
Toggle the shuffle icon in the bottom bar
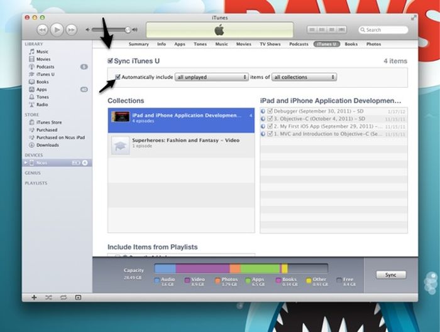pos(48,297)
